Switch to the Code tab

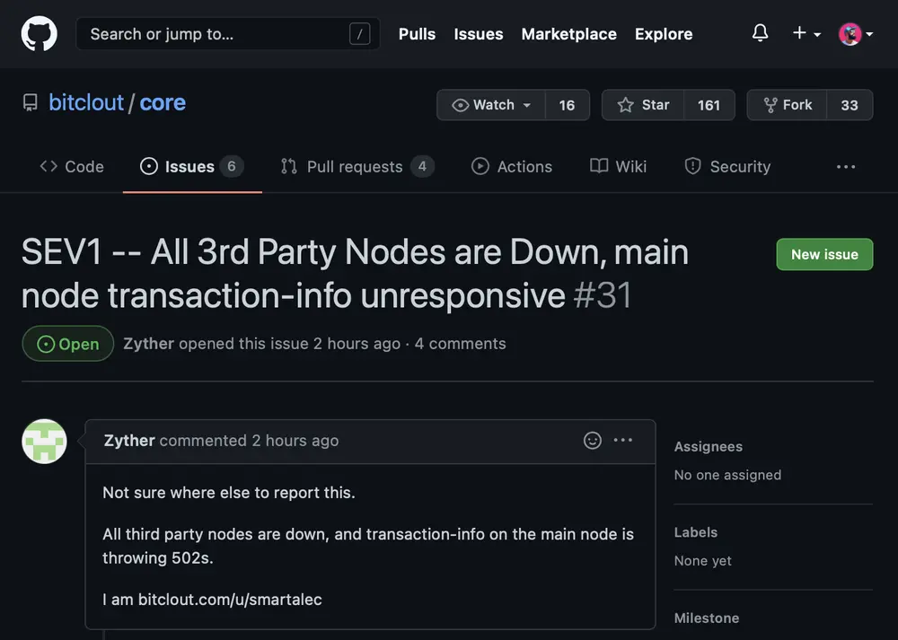(72, 167)
